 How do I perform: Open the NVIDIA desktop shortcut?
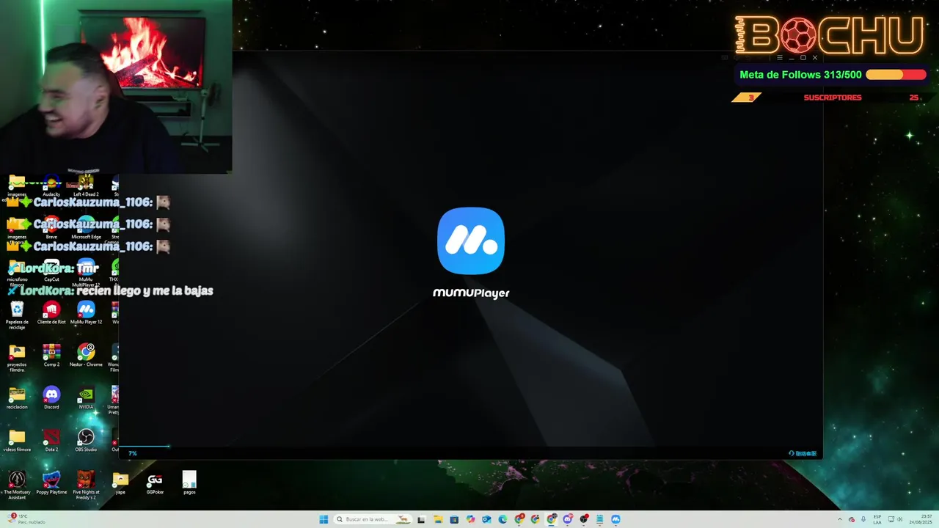point(86,398)
